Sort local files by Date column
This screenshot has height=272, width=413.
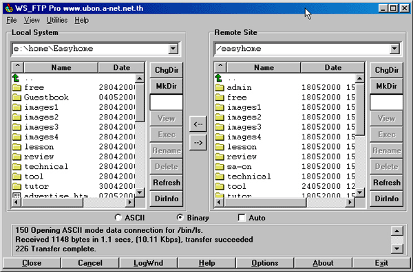[121, 67]
